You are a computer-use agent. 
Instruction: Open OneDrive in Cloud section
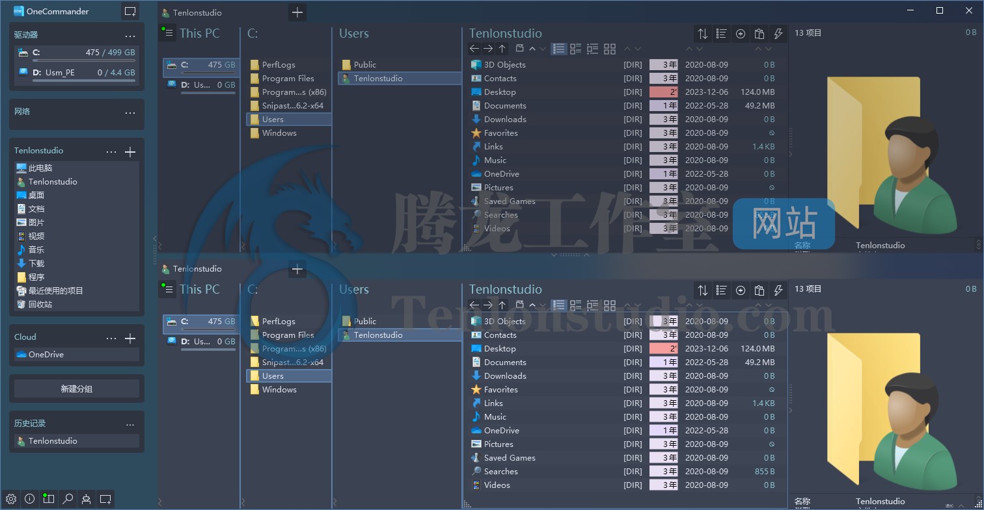click(x=77, y=354)
